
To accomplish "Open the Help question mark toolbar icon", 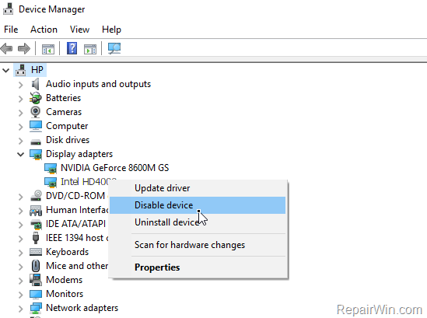I will pyautogui.click(x=72, y=48).
